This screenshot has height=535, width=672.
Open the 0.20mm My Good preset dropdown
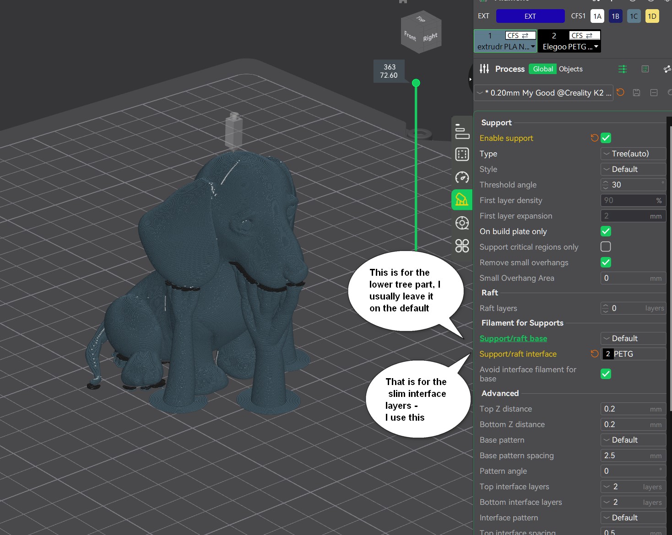(543, 93)
